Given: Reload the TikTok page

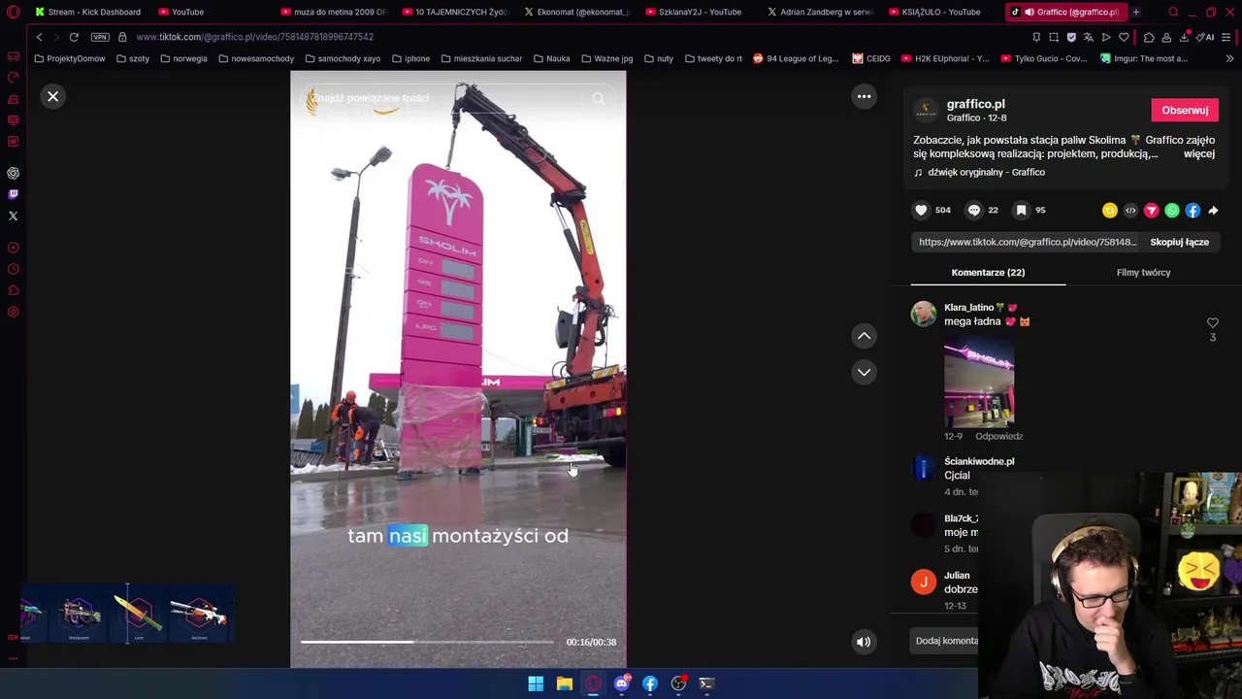Looking at the screenshot, I should coord(74,37).
